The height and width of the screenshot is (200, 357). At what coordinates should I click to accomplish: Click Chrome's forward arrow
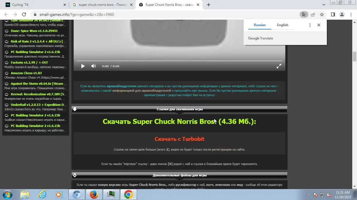[15, 14]
